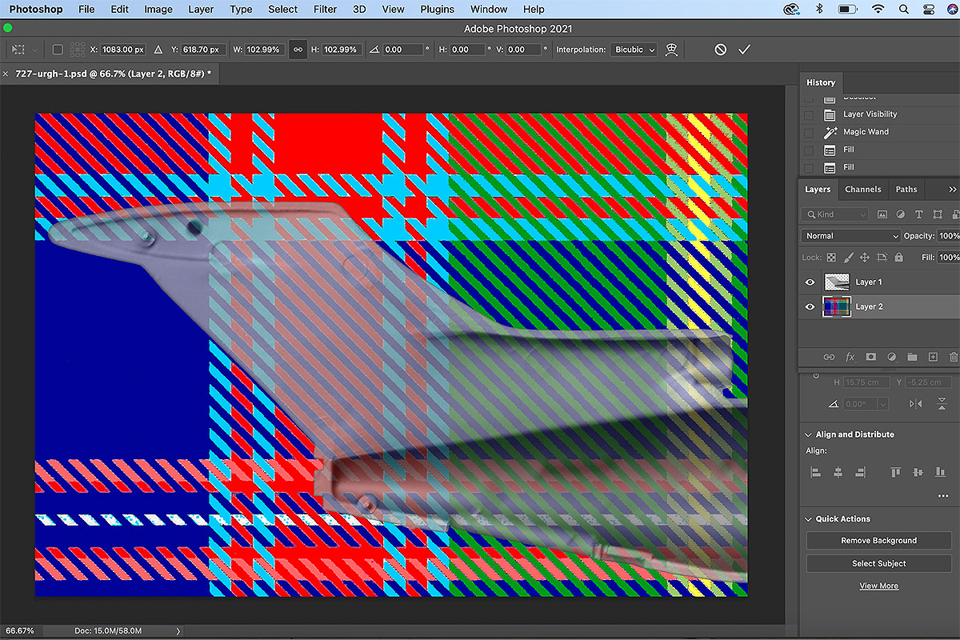
Task: Hide Layer 2 using its eye icon
Action: point(810,307)
